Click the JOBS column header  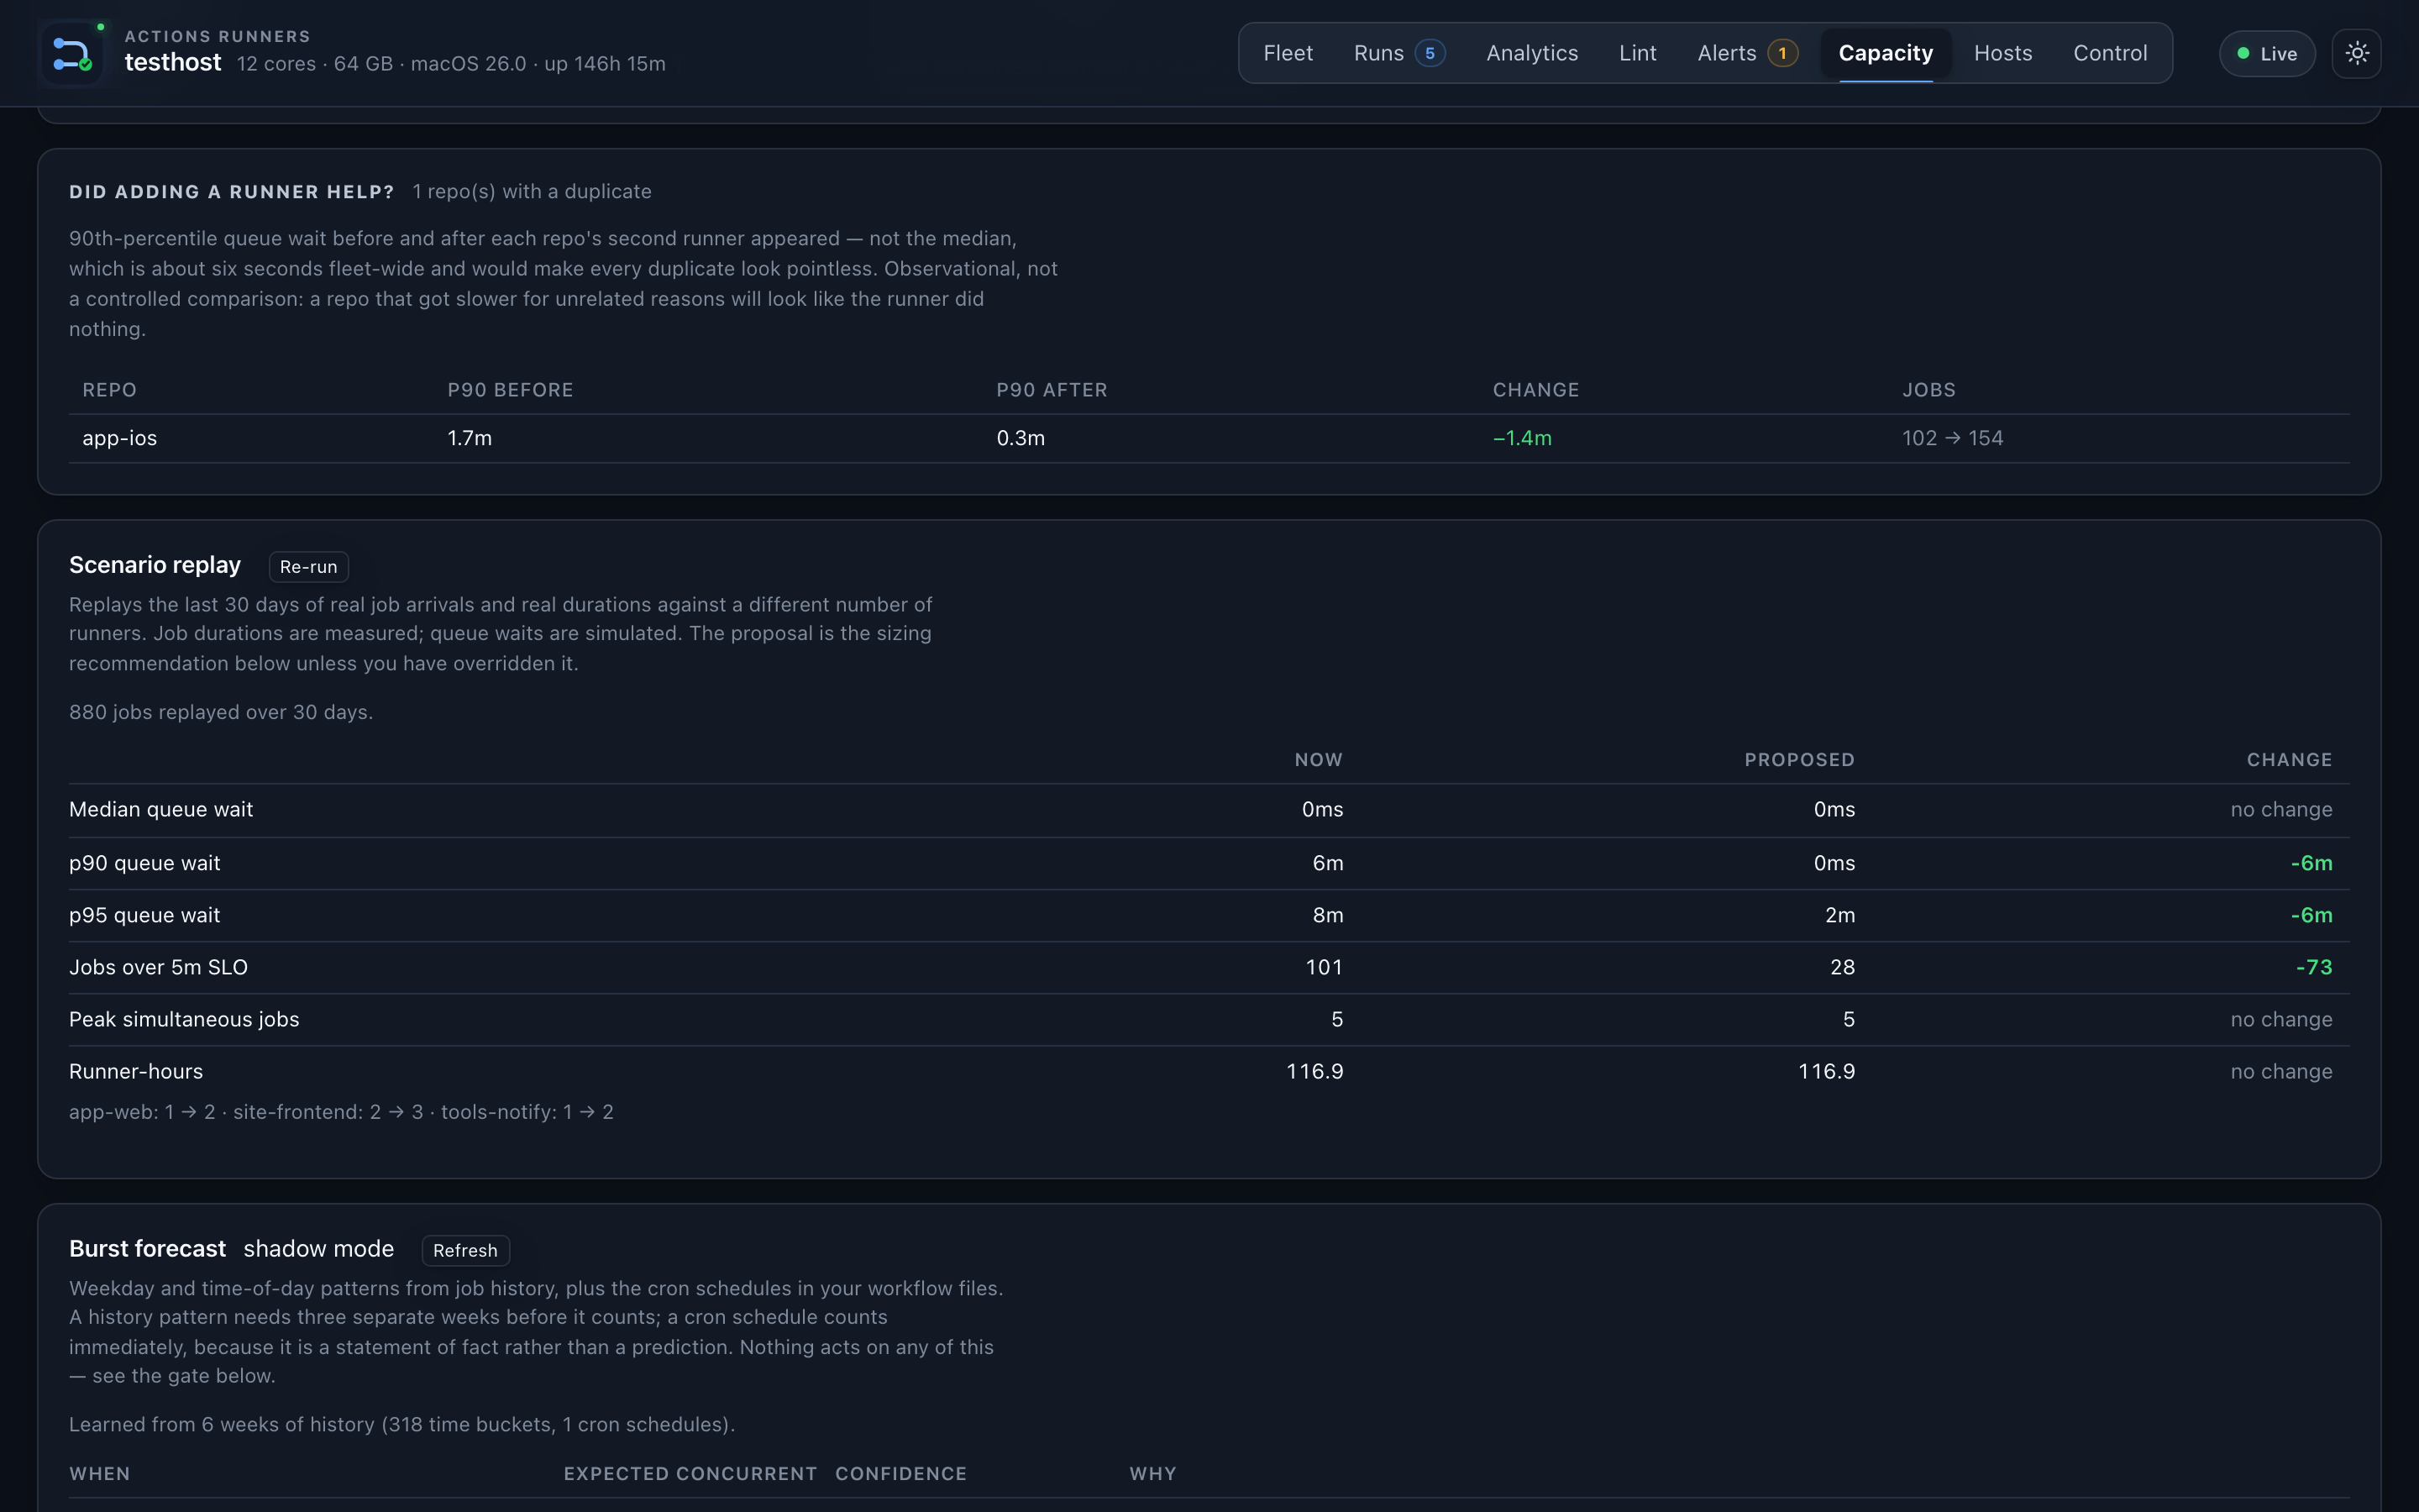1929,390
